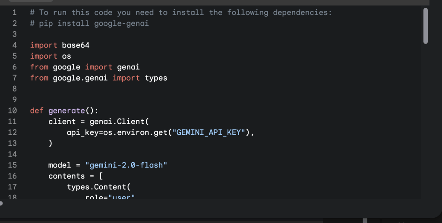Click the word types on line 7
This screenshot has height=223, width=442.
156,78
